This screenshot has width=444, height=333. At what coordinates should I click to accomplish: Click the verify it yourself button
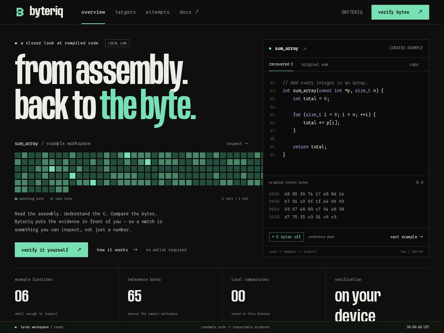[51, 250]
